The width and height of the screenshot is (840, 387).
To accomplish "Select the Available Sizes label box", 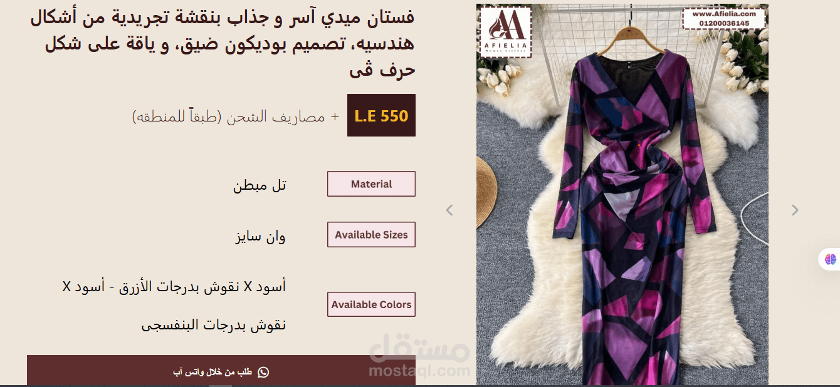I will coord(371,235).
